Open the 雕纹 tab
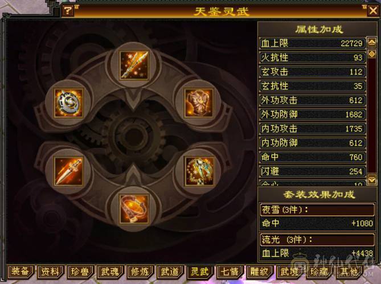381x284 pixels. pyautogui.click(x=260, y=271)
